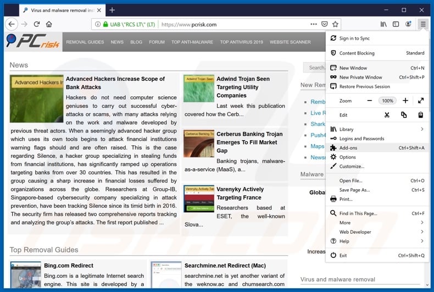Reset zoom level showing 100%
Viewport: 434px width, 292px height.
pyautogui.click(x=387, y=101)
